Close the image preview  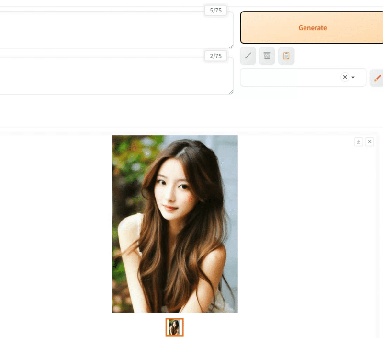369,141
